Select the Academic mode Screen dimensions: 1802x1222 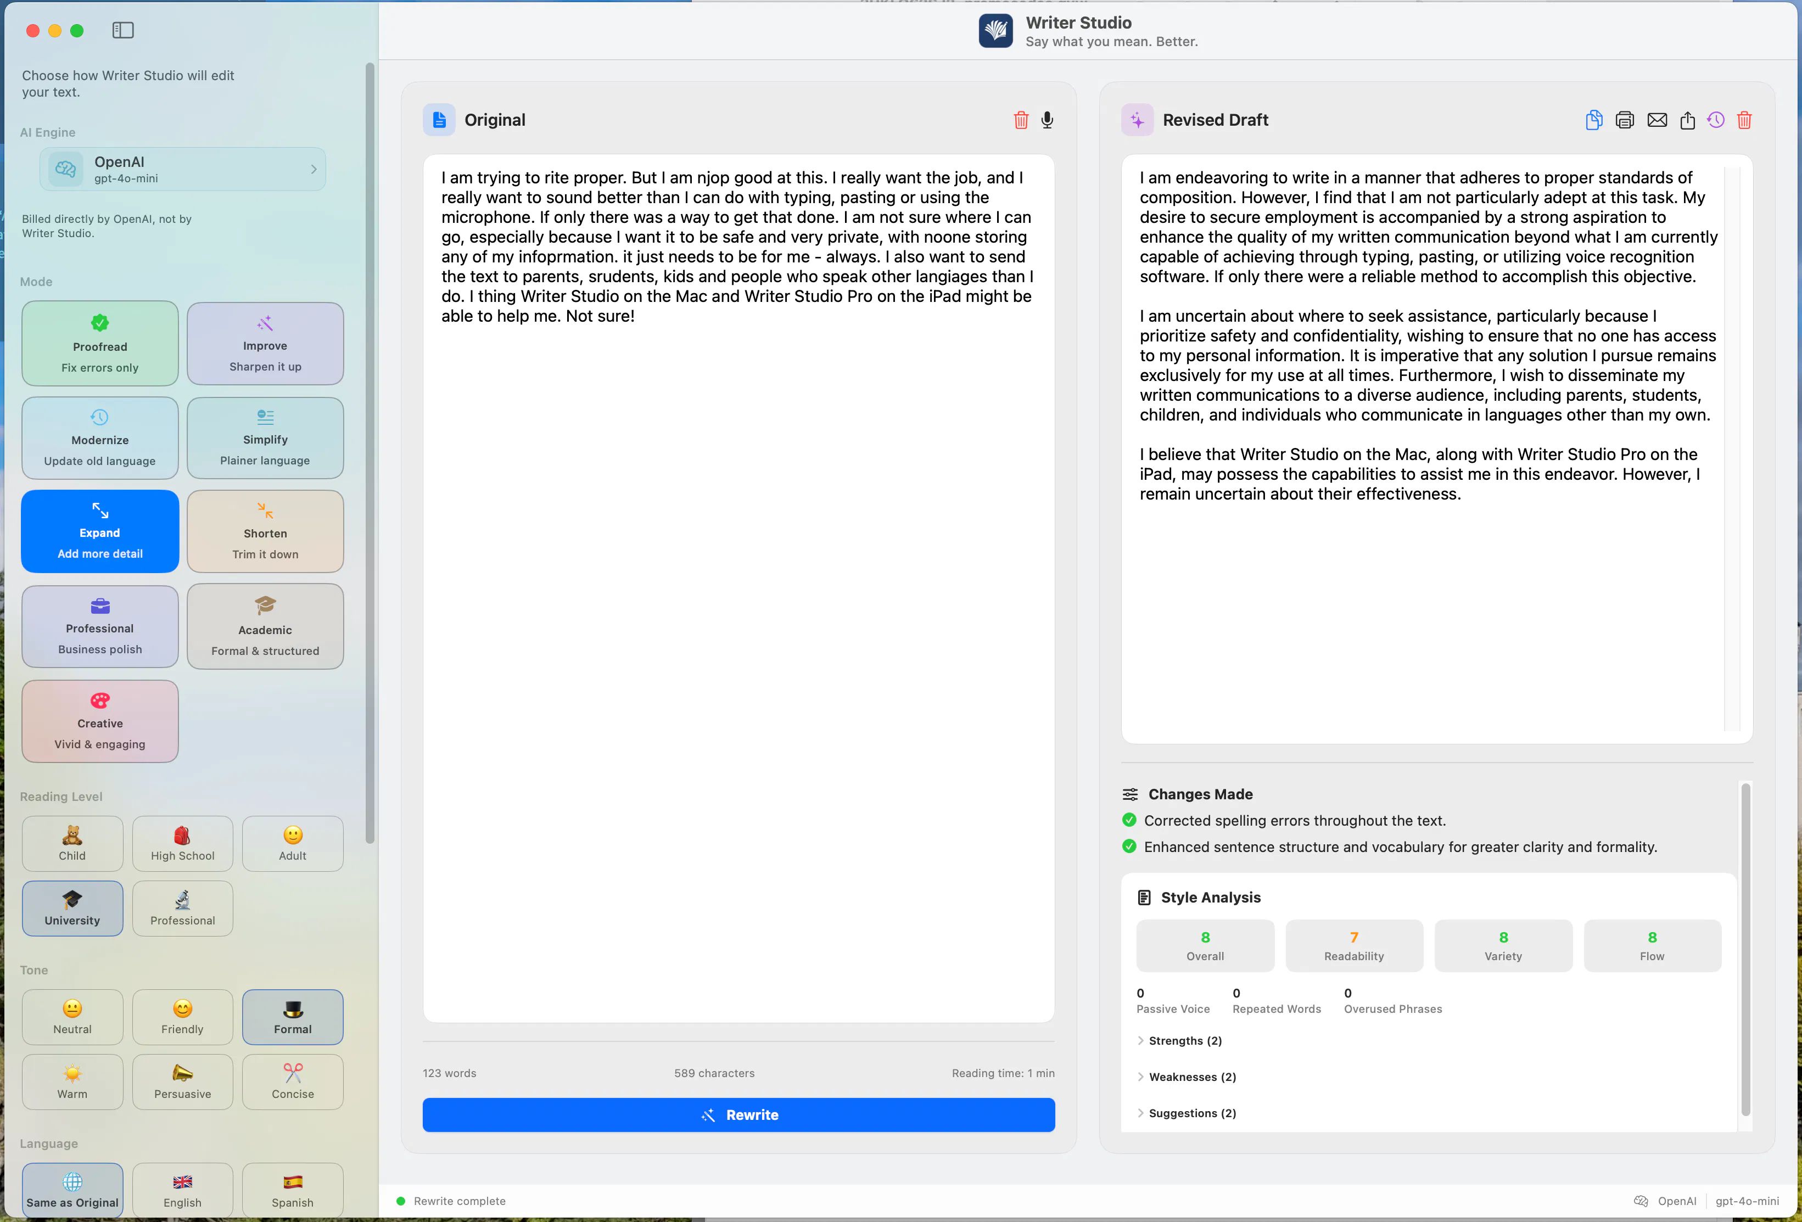[265, 626]
